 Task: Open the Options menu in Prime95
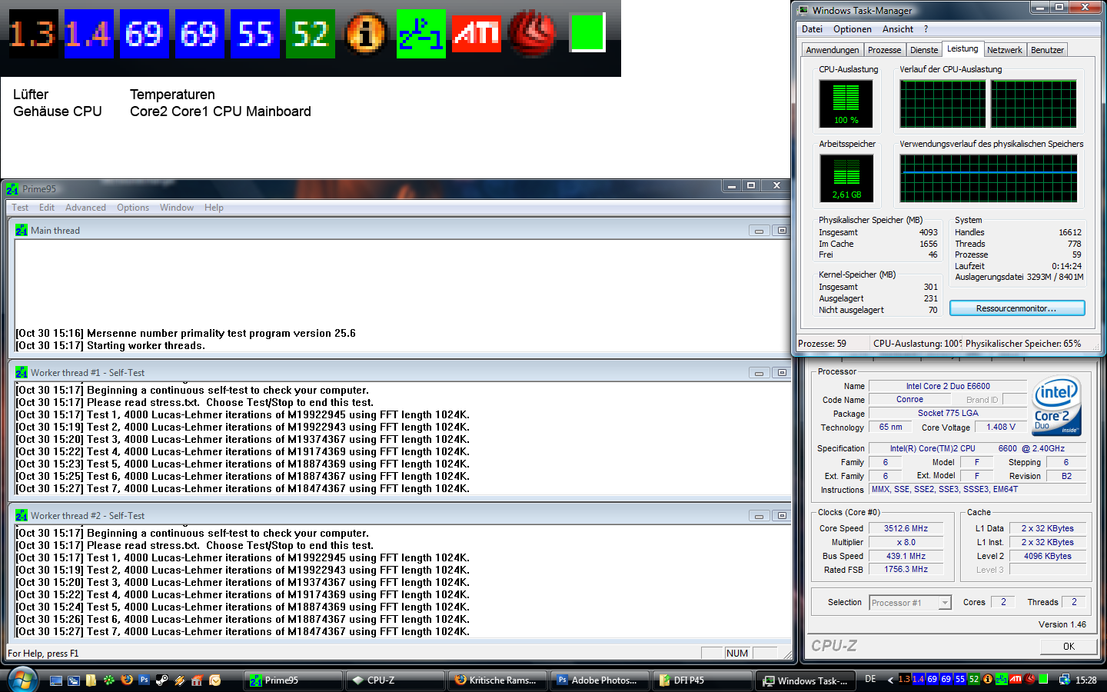(133, 208)
